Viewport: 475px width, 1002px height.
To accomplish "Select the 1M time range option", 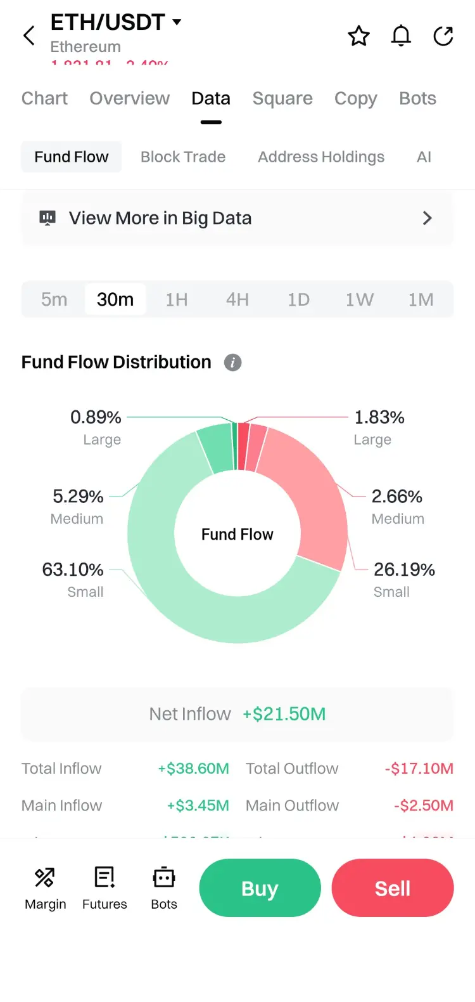I will [x=421, y=299].
